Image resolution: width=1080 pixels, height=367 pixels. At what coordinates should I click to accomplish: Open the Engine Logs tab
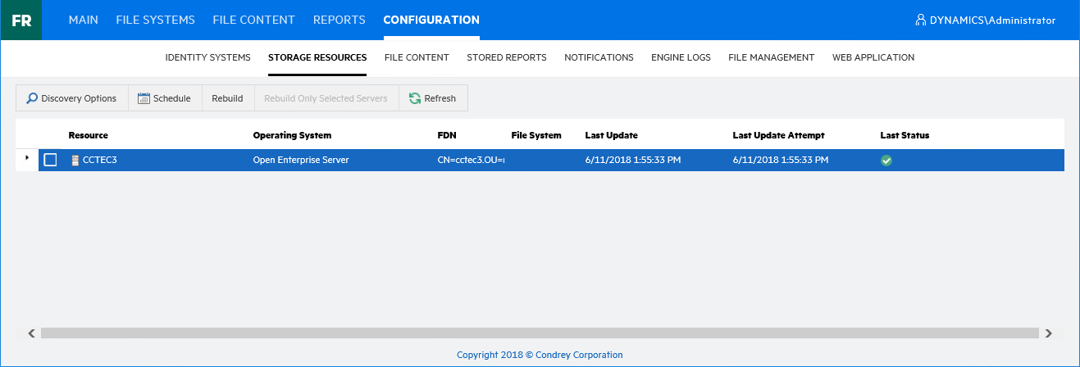click(681, 57)
